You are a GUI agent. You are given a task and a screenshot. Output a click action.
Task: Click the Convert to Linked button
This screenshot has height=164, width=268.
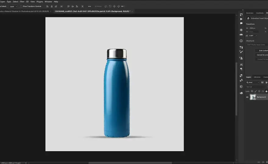point(262,55)
